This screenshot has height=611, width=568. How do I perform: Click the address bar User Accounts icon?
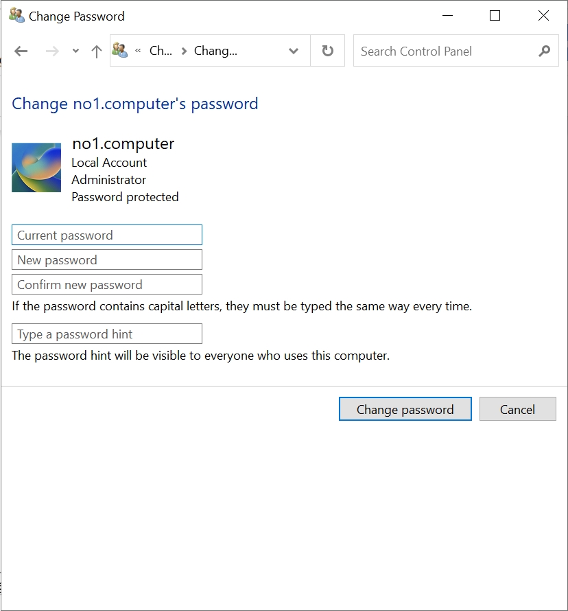(x=121, y=51)
